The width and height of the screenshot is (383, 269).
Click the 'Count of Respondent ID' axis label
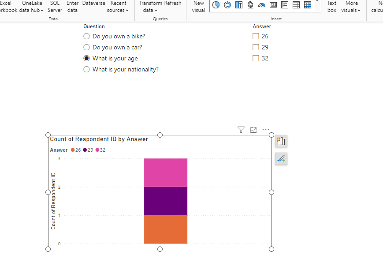point(53,201)
